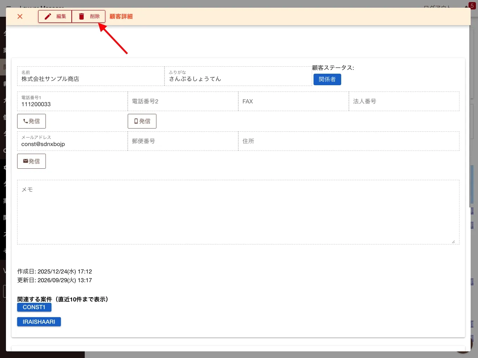Click the 住所 address field
This screenshot has height=358, width=478.
[349, 141]
